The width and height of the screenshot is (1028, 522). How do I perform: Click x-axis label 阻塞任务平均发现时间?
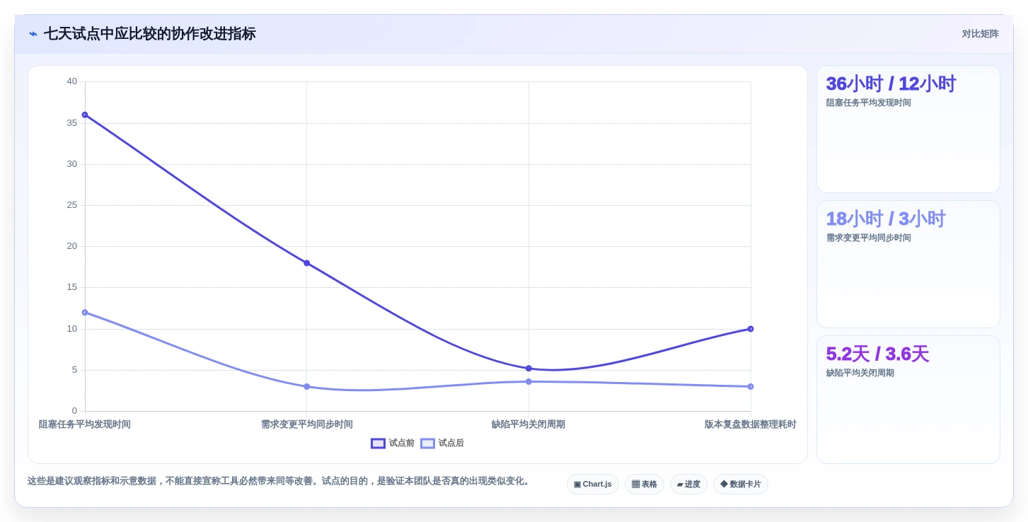85,424
